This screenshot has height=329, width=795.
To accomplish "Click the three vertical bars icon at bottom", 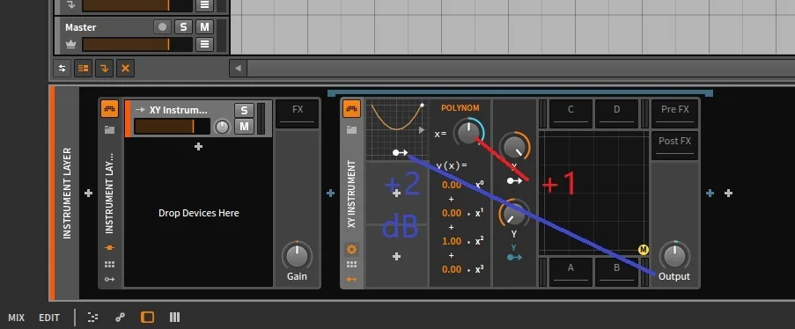I will pyautogui.click(x=175, y=318).
